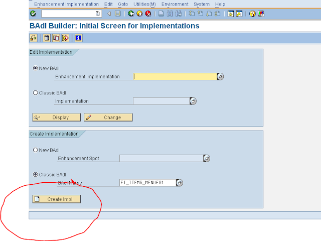Click the BAdI Name field containing FI_ITEMS_MENUE01

(x=147, y=183)
